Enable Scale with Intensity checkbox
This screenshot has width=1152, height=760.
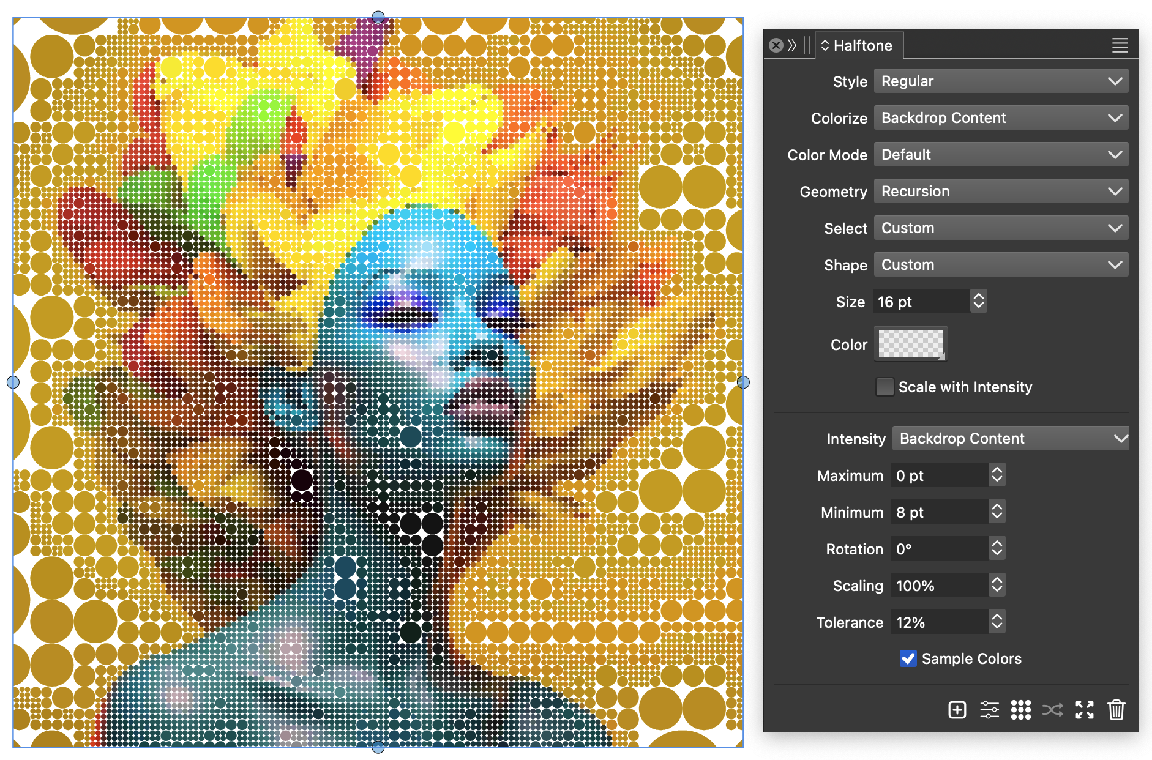885,387
